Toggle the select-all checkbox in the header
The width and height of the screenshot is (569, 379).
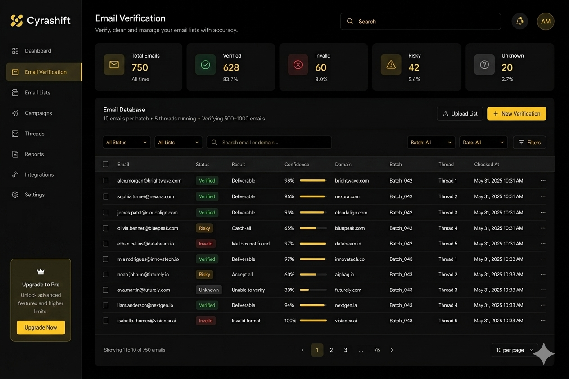(105, 165)
